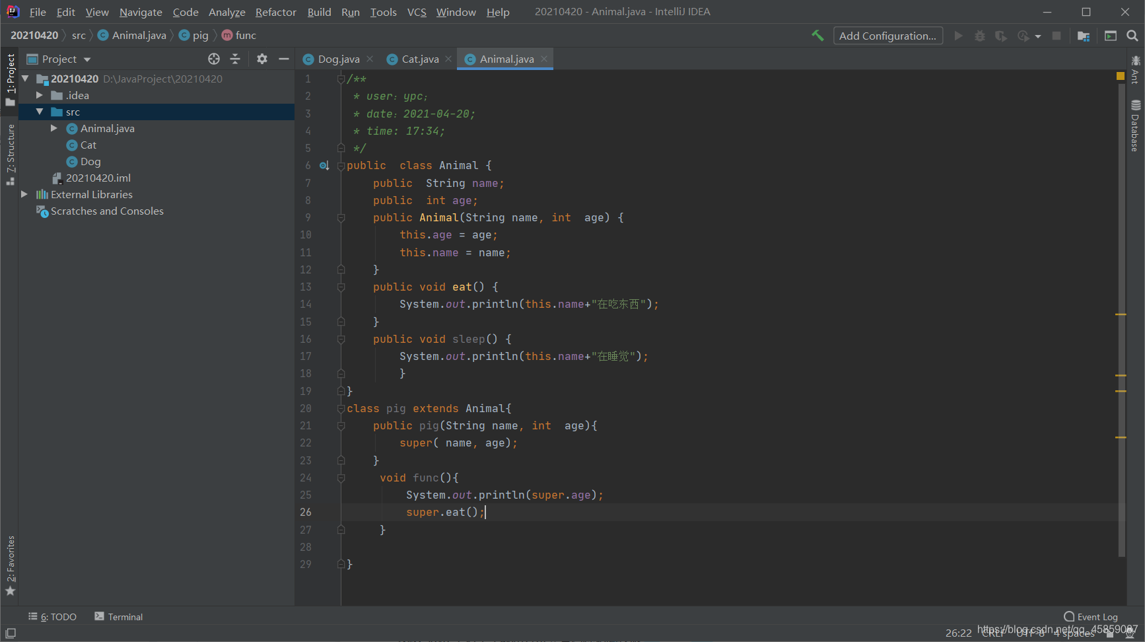
Task: Toggle the Favorites tool window in the sidebar
Action: pyautogui.click(x=10, y=566)
